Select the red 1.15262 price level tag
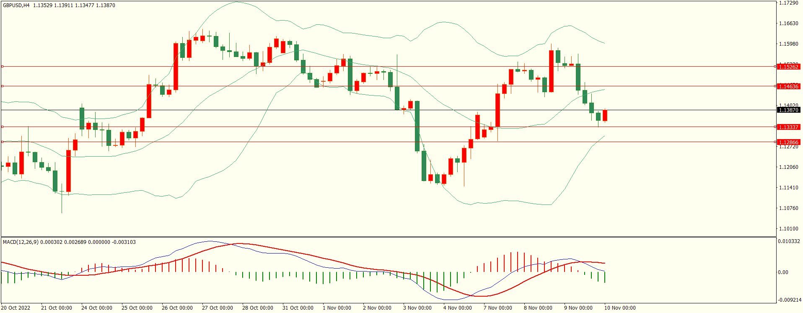 click(788, 67)
